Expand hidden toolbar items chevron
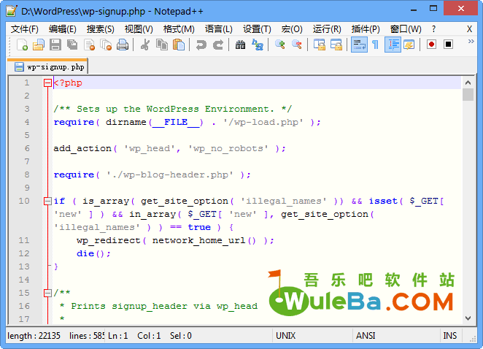The width and height of the screenshot is (483, 349). (471, 42)
